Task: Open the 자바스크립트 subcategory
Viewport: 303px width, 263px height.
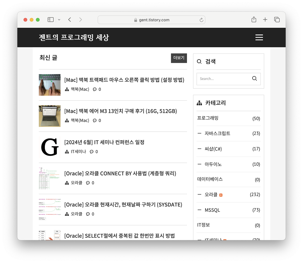Action: [217, 133]
